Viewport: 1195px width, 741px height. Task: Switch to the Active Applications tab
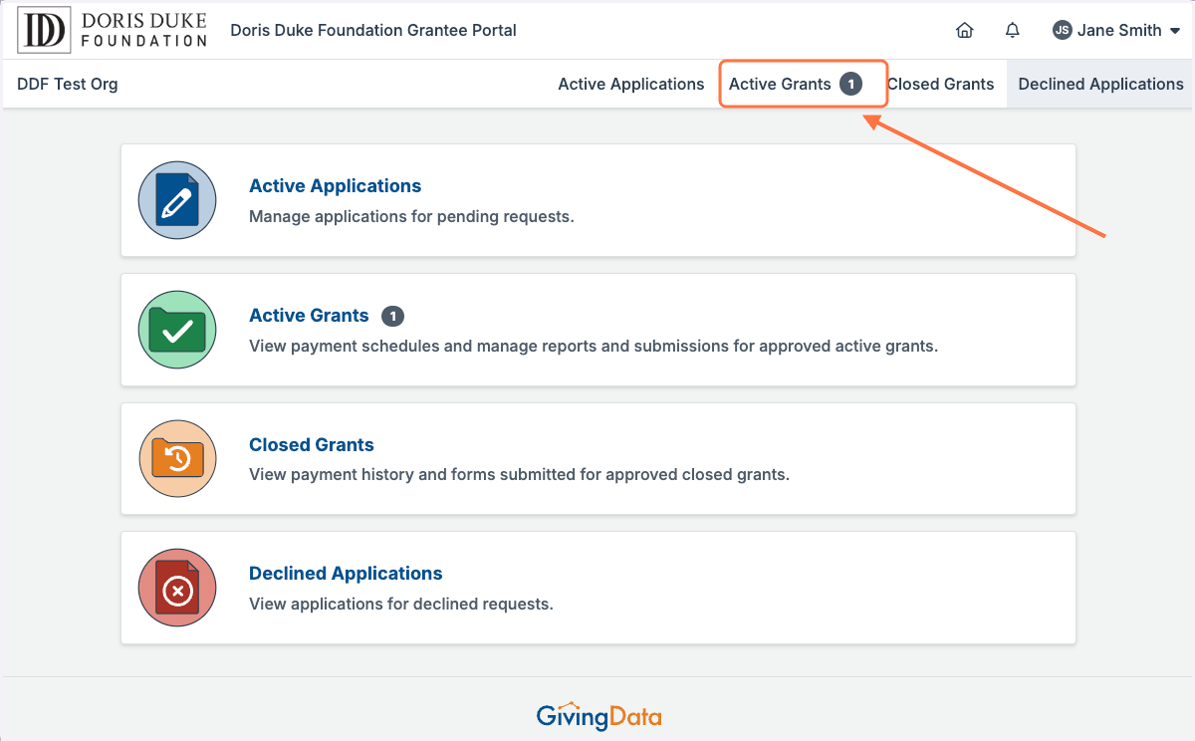(x=631, y=84)
